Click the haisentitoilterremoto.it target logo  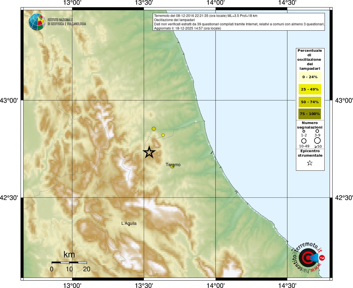pos(308,257)
